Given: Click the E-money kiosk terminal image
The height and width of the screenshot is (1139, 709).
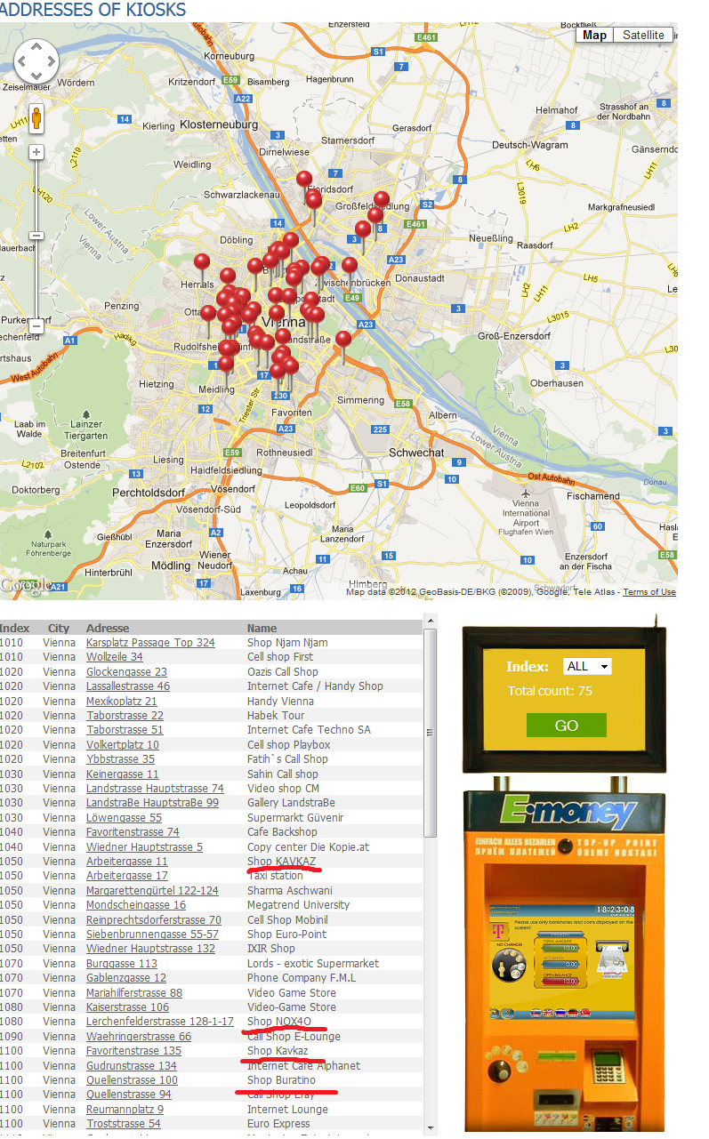Looking at the screenshot, I should coord(563,960).
